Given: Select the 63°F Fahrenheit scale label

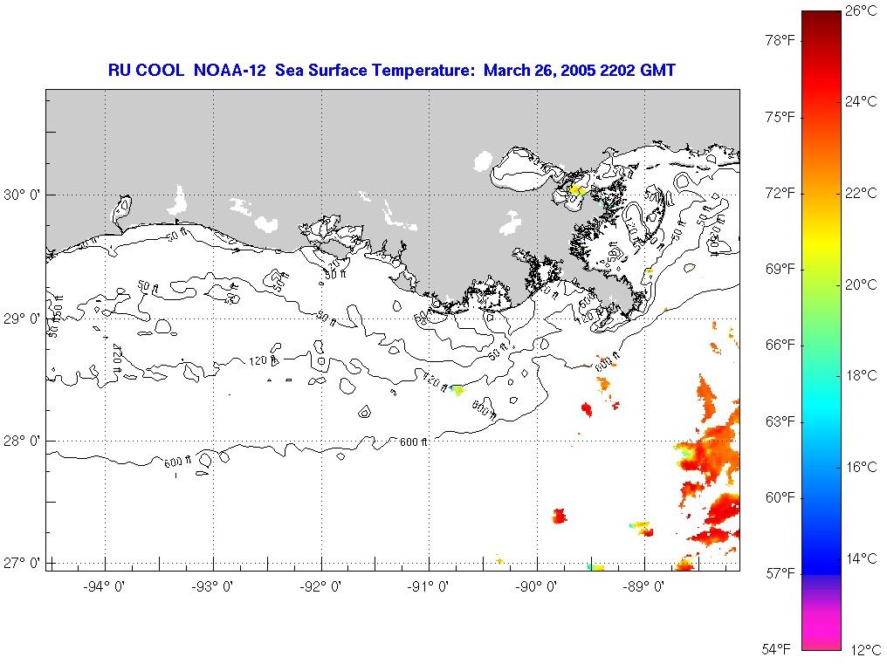Looking at the screenshot, I should (x=780, y=422).
